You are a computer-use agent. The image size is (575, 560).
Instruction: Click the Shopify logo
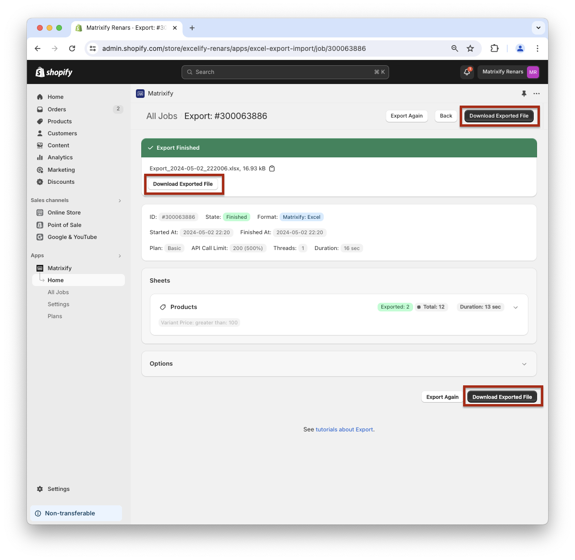(x=54, y=72)
